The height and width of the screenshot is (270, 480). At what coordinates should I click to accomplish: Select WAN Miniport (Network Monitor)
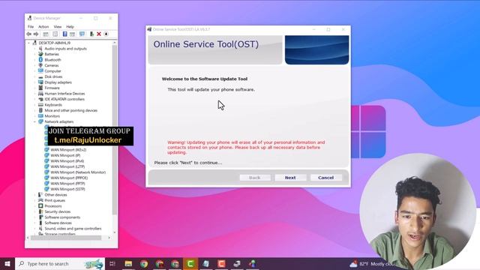78,172
